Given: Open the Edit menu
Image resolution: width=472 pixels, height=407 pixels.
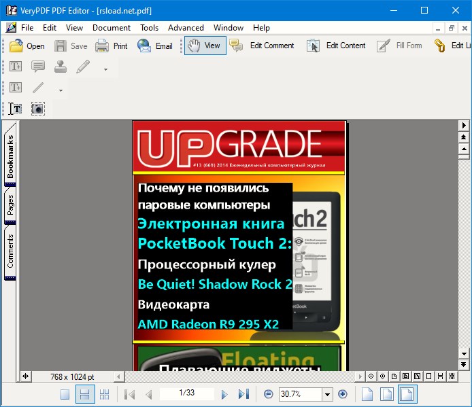Looking at the screenshot, I should (x=50, y=28).
